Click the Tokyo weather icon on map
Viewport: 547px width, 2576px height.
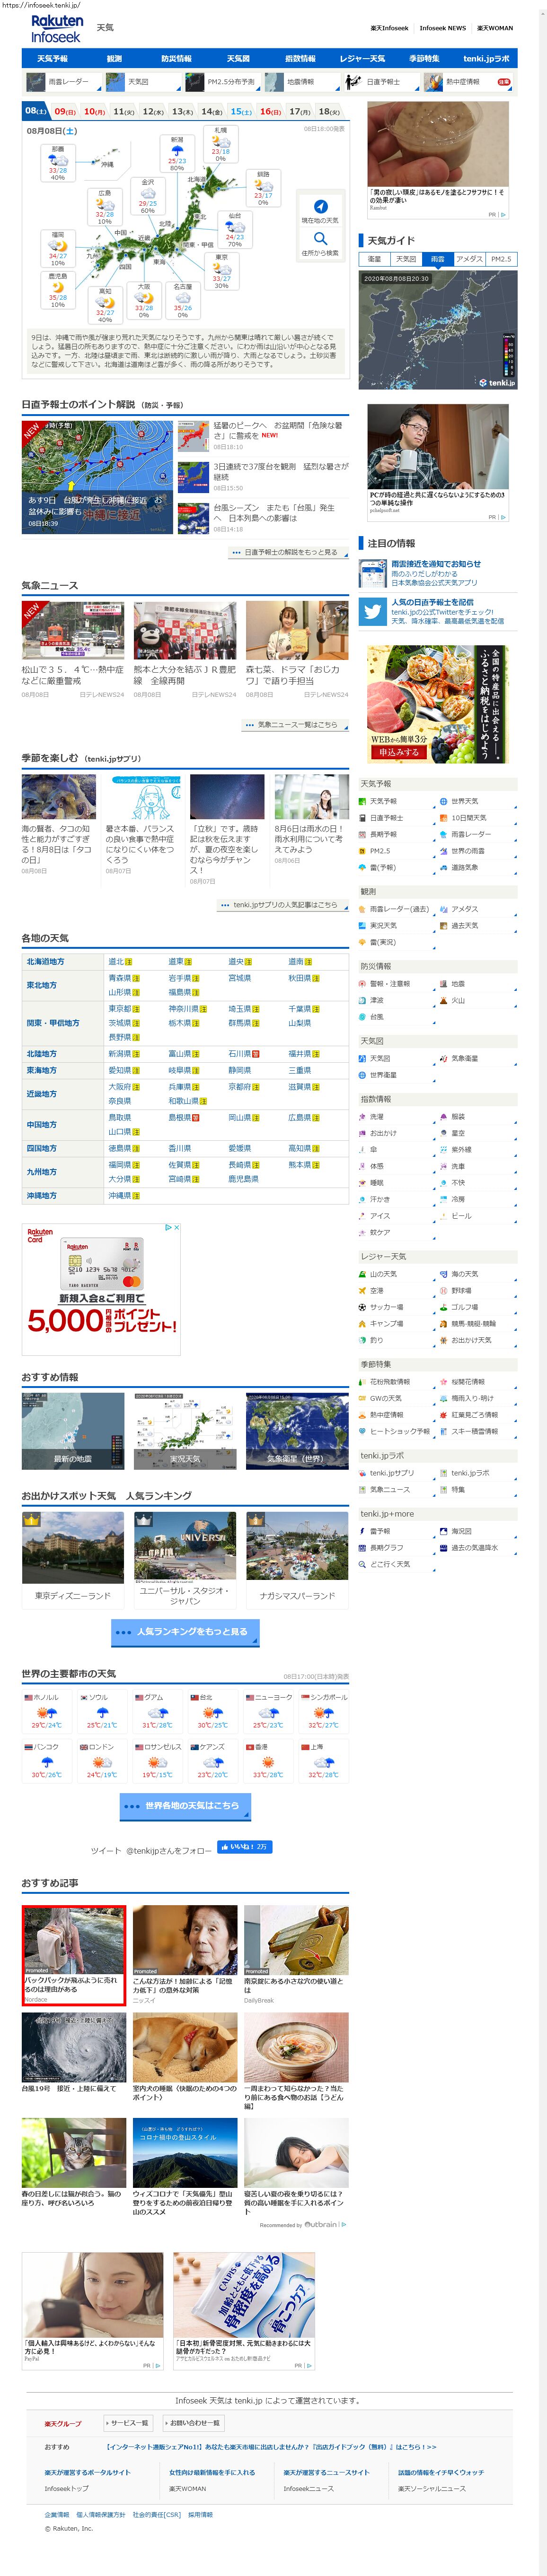pos(221,269)
